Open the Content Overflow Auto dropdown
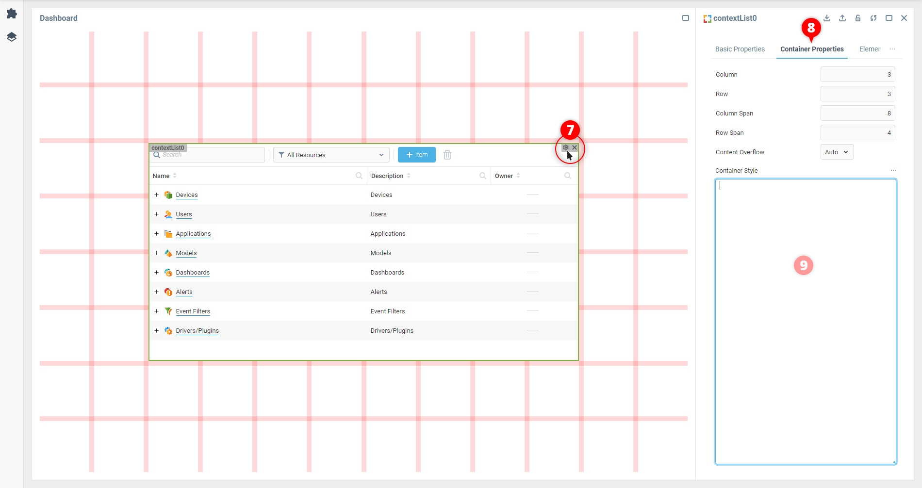This screenshot has height=488, width=922. [x=837, y=152]
